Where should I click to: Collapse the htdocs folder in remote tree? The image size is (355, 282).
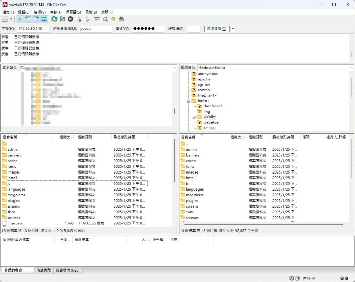pyautogui.click(x=189, y=101)
